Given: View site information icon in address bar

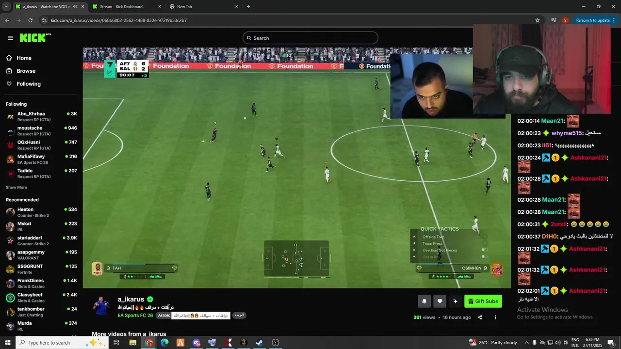Looking at the screenshot, I should [44, 20].
